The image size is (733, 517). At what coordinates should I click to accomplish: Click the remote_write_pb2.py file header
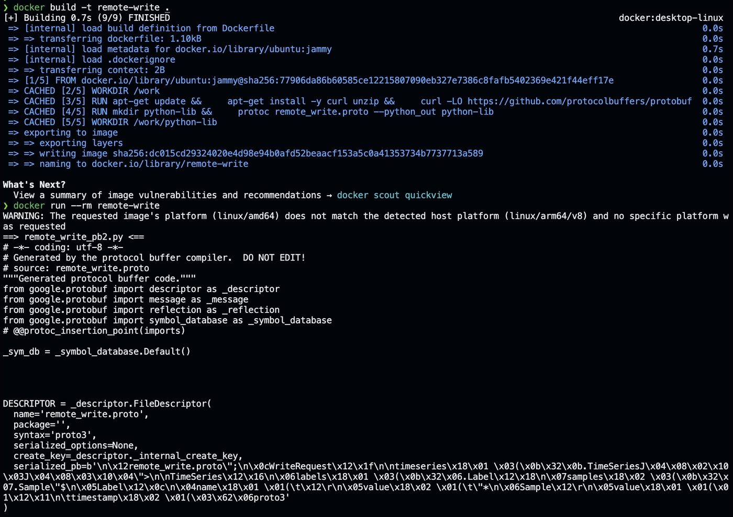[73, 237]
